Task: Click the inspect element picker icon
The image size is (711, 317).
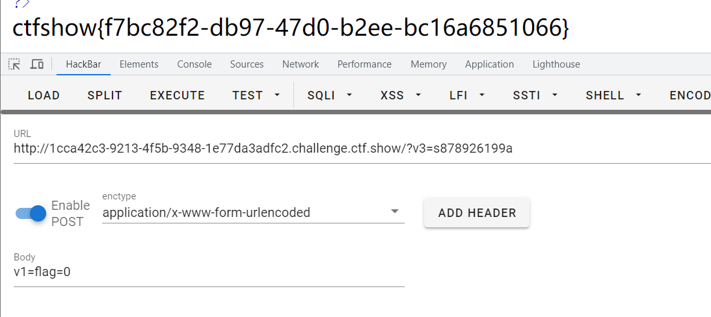Action: pyautogui.click(x=14, y=64)
